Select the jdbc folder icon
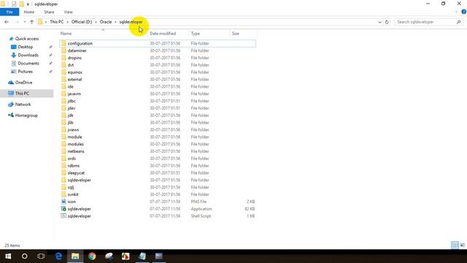Viewport: 467px width, 263px height. pos(63,101)
